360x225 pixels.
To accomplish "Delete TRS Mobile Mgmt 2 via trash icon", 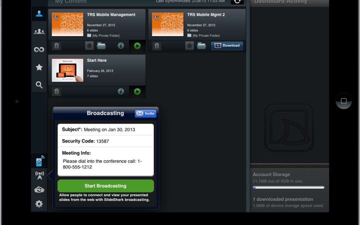I will [x=157, y=46].
